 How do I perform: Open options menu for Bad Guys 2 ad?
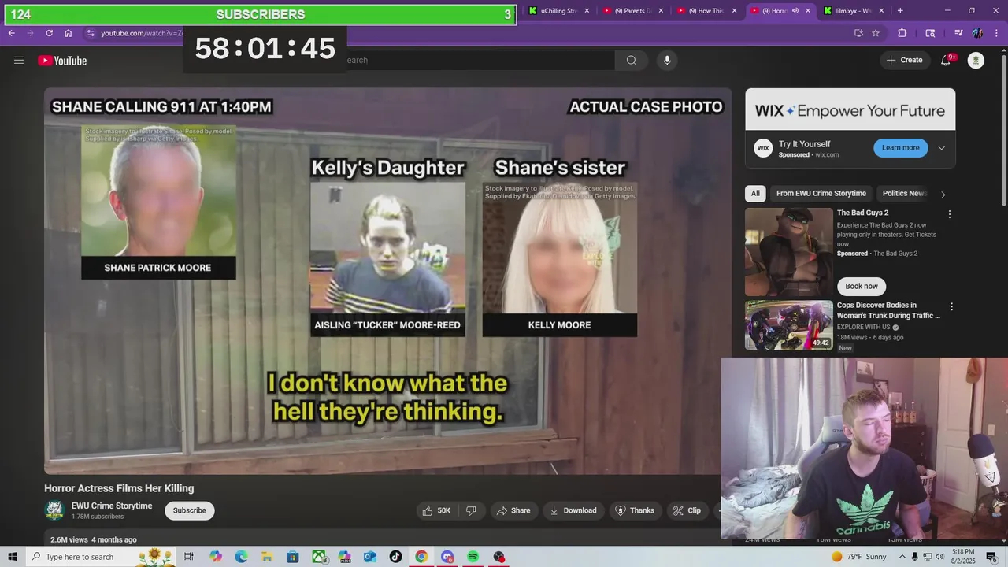click(950, 214)
